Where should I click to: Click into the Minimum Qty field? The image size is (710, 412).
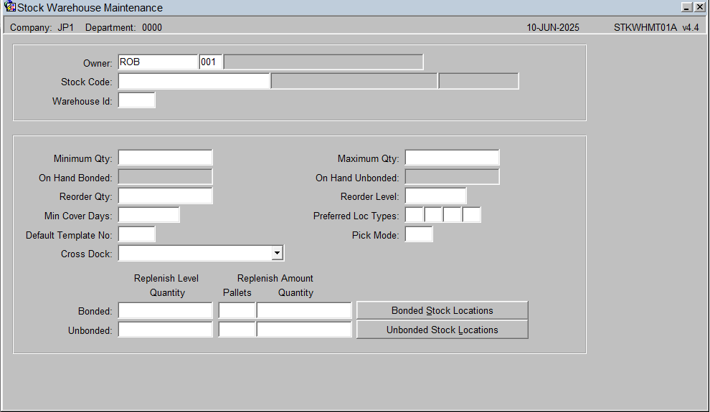point(165,158)
